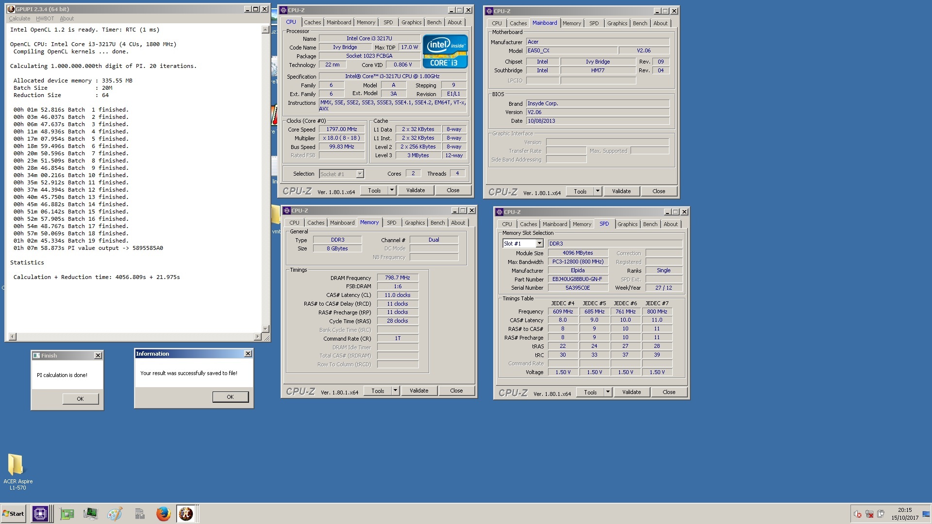Viewport: 932px width, 524px height.
Task: Open the PNG file icon in taskbar
Action: pyautogui.click(x=140, y=514)
